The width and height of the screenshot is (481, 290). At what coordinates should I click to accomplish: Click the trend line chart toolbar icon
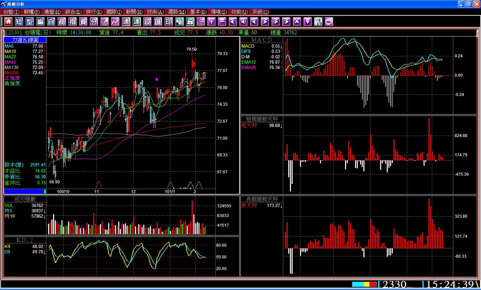pyautogui.click(x=115, y=22)
